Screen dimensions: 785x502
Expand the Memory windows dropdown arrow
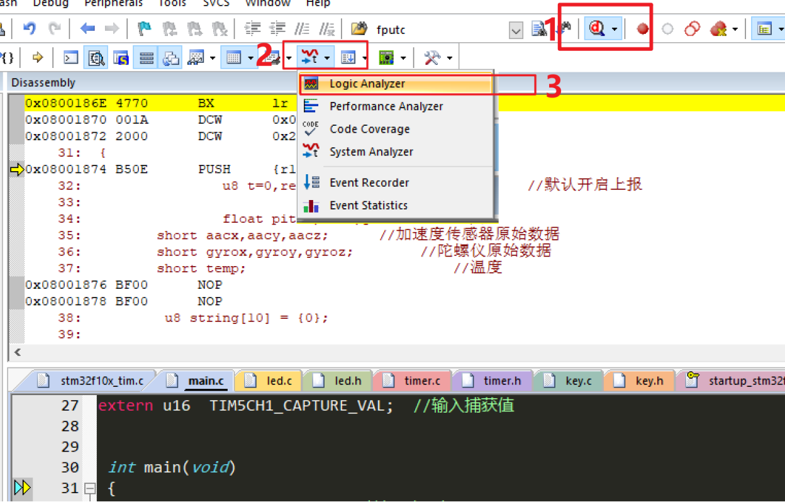[x=250, y=59]
